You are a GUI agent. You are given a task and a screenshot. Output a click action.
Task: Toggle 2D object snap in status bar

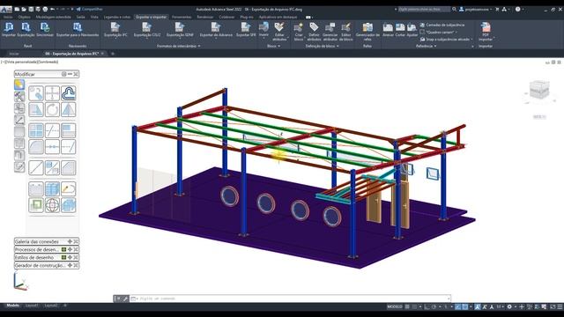[x=464, y=306]
